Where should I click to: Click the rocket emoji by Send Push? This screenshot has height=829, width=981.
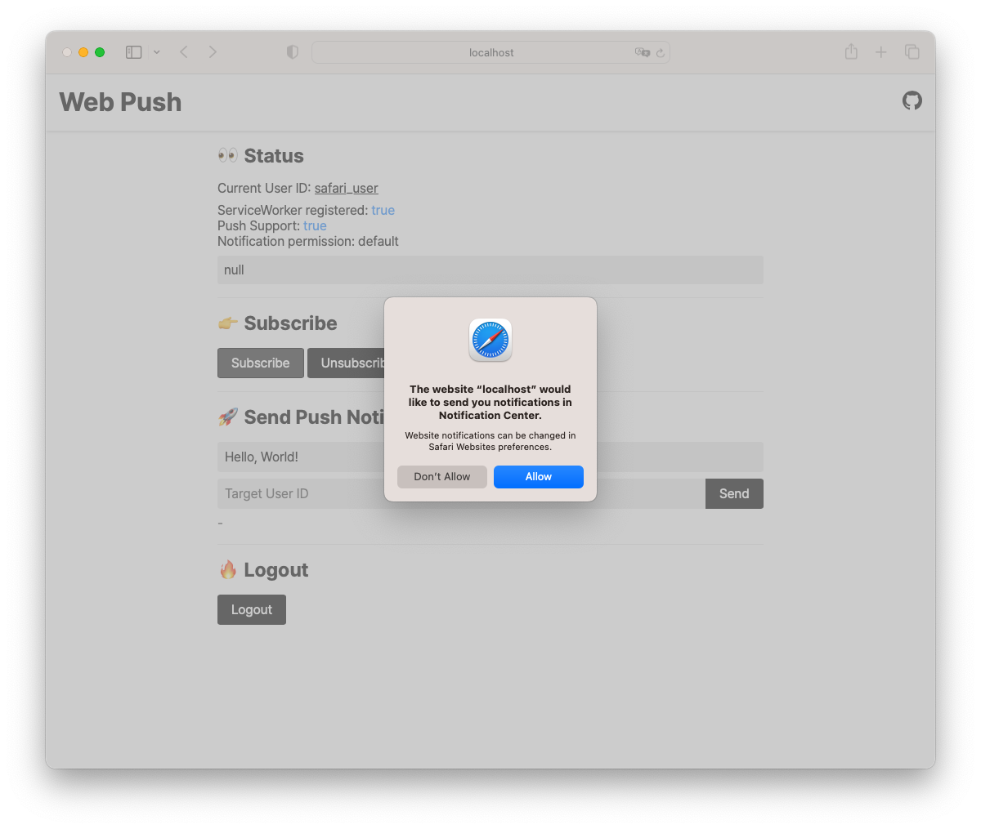pos(228,417)
